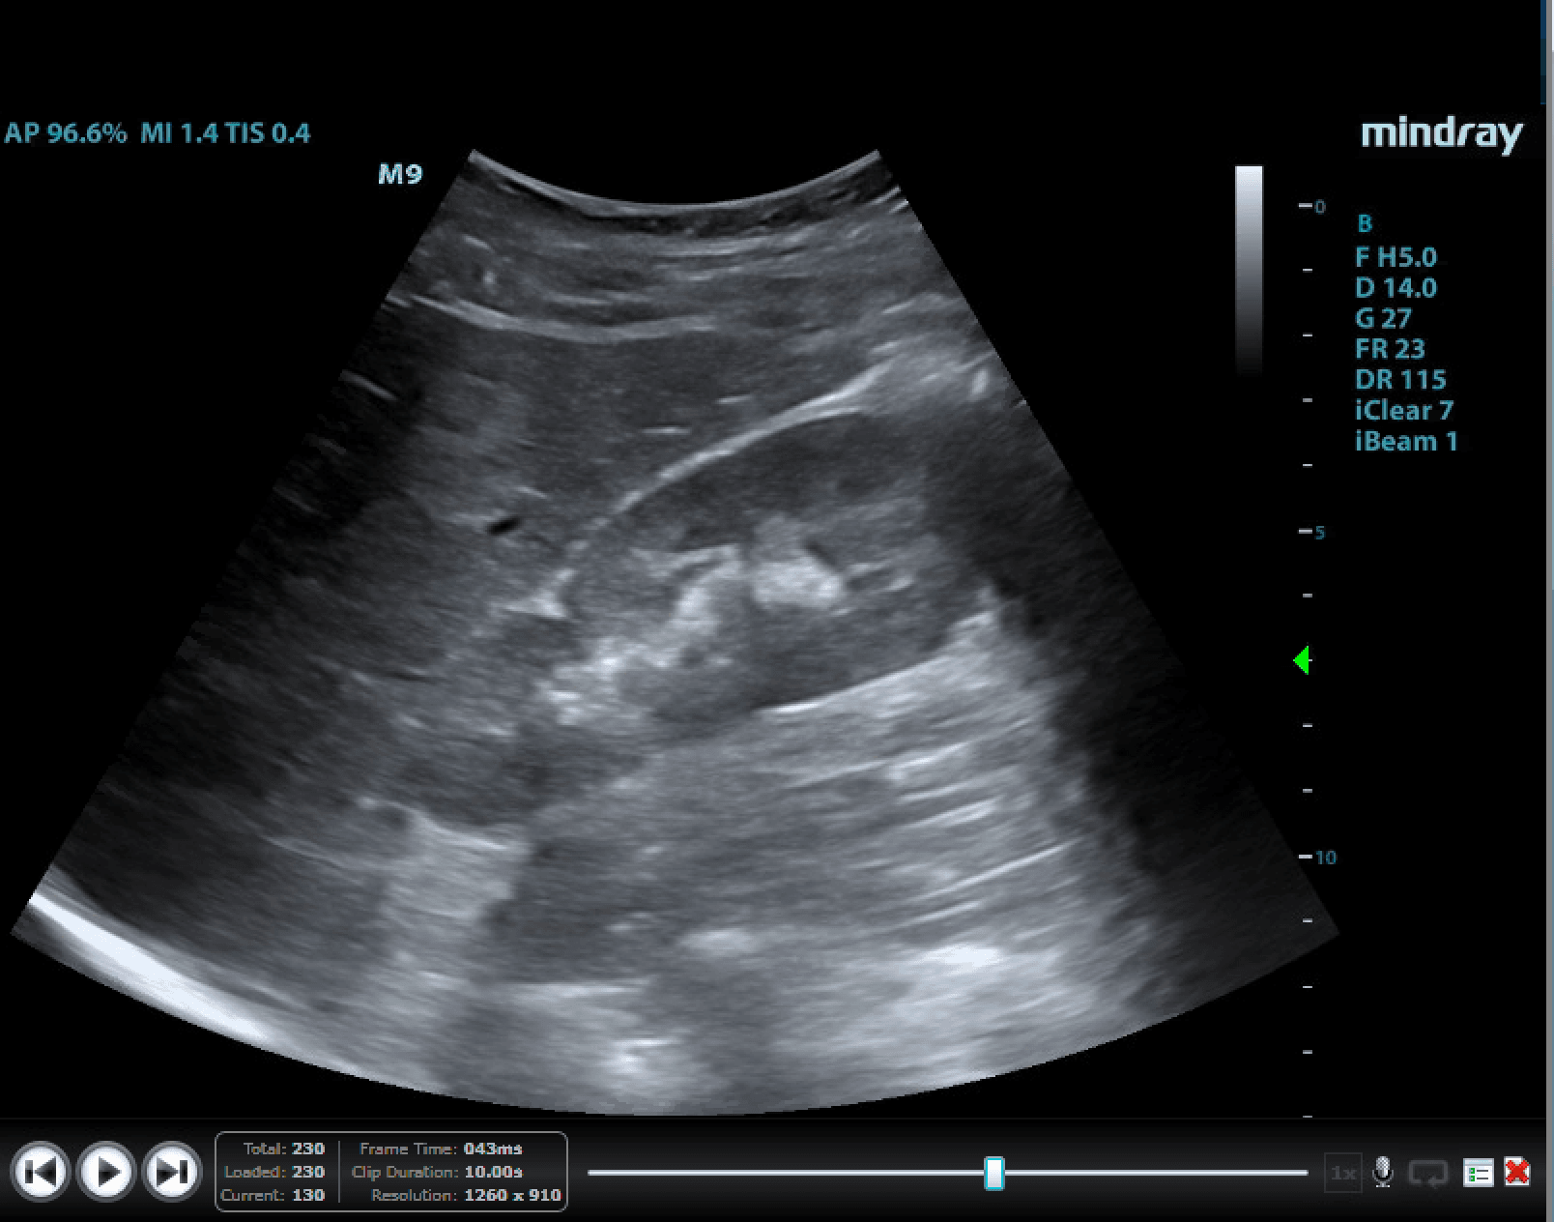The width and height of the screenshot is (1554, 1222).
Task: Select the G 27 gain parameter
Action: click(x=1384, y=318)
